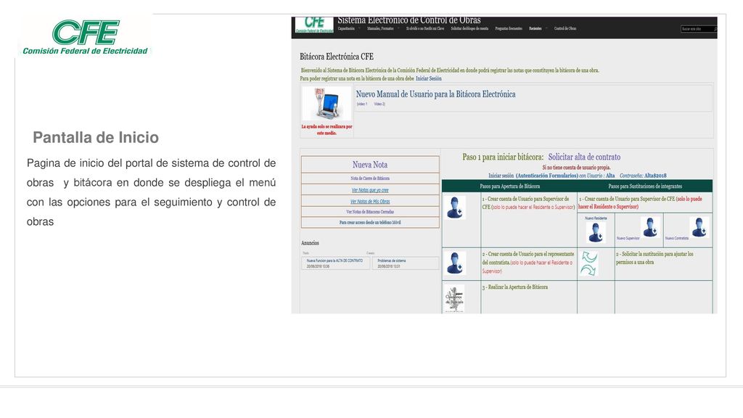Select Si olvidó o no Recibí mi Clave
This screenshot has width=743, height=418.
pyautogui.click(x=425, y=28)
